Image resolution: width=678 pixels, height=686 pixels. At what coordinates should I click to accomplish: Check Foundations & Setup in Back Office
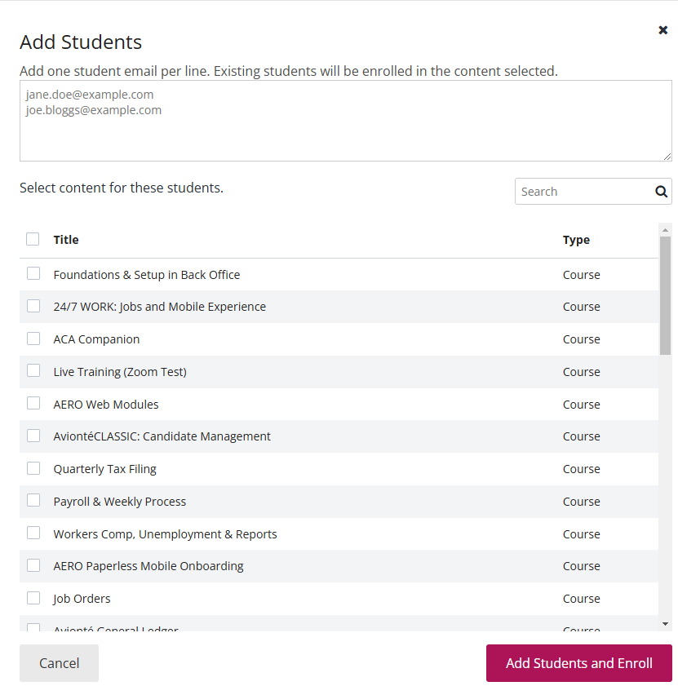tap(33, 273)
